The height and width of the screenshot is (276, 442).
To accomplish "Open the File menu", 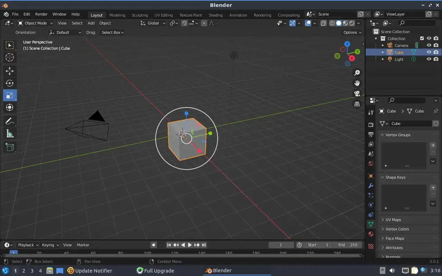I will [15, 14].
